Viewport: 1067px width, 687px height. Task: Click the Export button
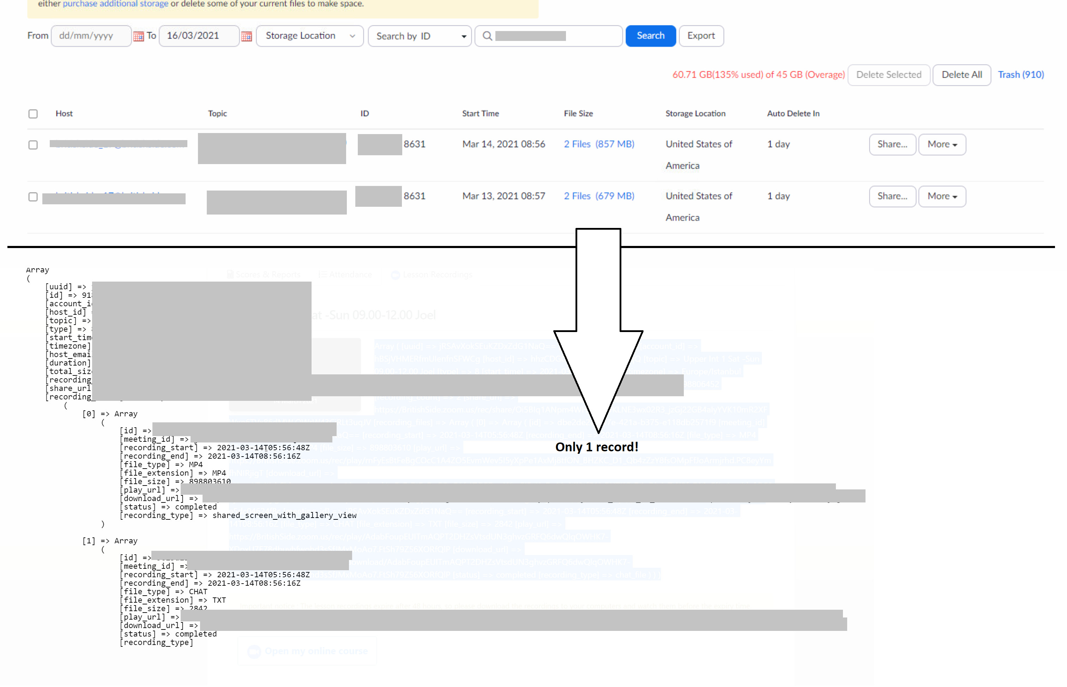tap(701, 36)
